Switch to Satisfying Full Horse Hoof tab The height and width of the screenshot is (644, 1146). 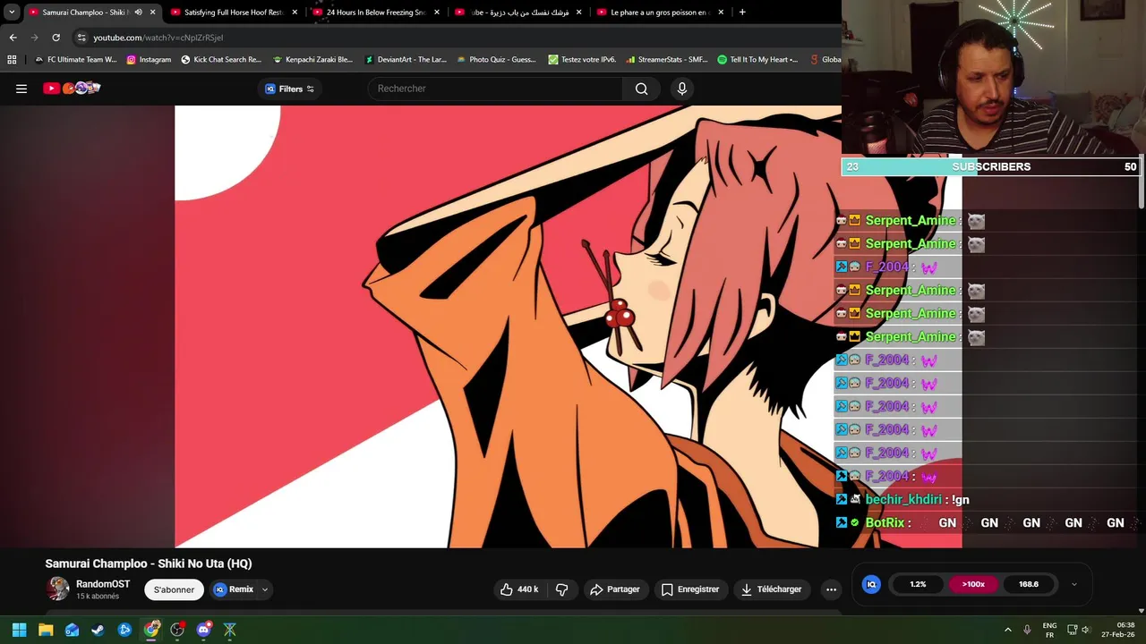pos(233,13)
